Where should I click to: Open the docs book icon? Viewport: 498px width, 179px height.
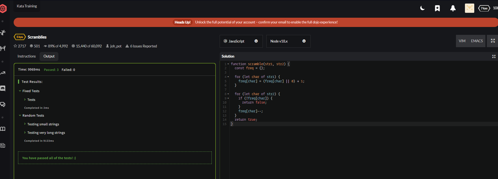(3, 129)
